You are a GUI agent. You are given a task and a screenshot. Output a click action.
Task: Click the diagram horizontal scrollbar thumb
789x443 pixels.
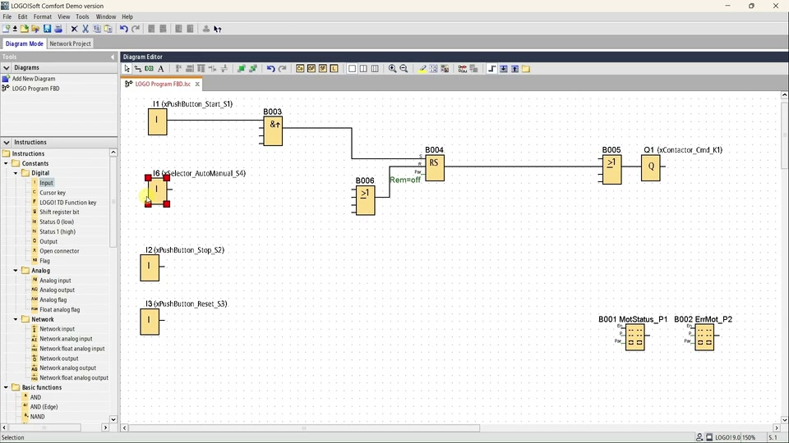point(304,428)
